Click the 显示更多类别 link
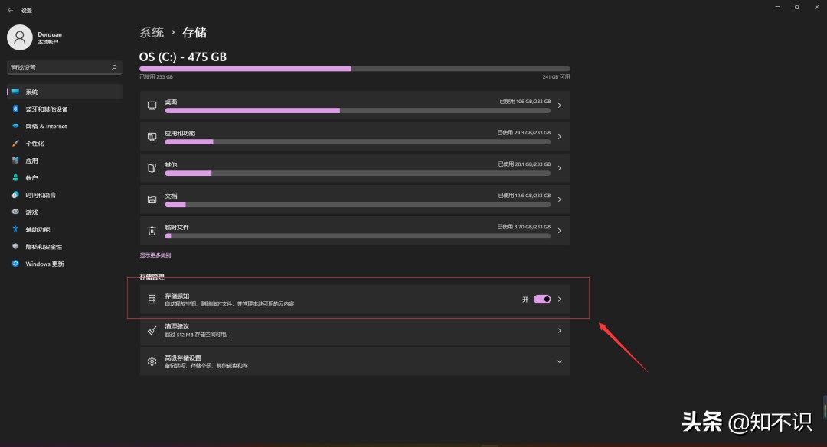The width and height of the screenshot is (827, 447). tap(155, 254)
